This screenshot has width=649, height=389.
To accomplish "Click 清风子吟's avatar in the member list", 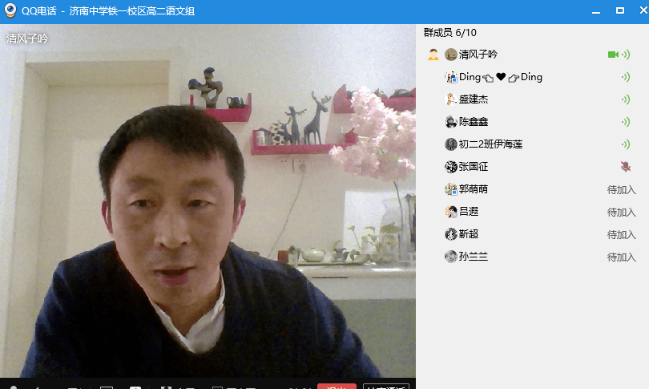I will click(451, 55).
